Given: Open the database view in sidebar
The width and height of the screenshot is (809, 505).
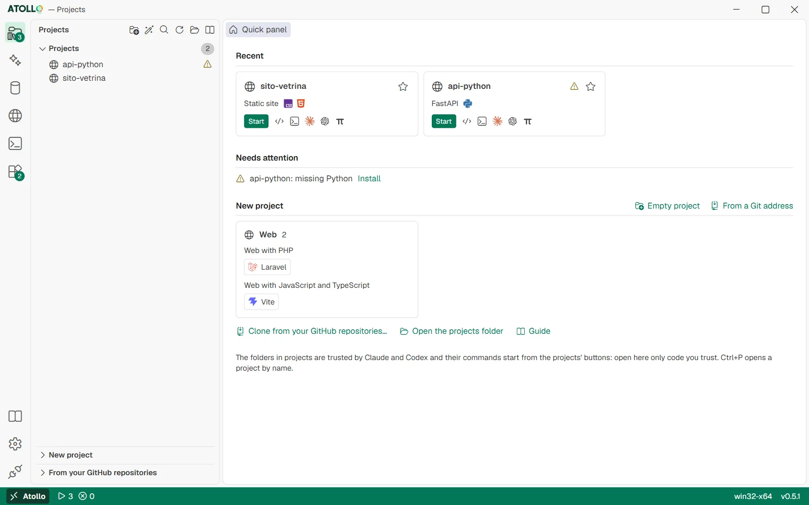Looking at the screenshot, I should pos(15,88).
